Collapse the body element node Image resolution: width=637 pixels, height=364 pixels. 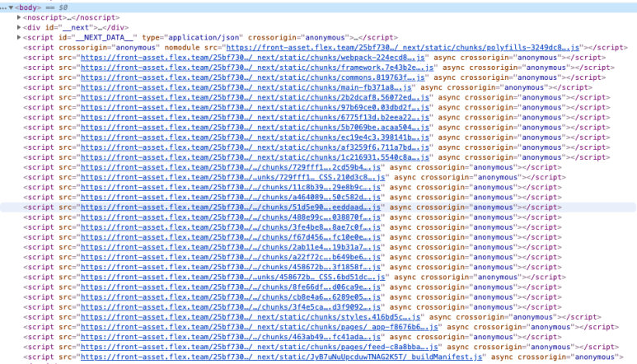pos(10,7)
